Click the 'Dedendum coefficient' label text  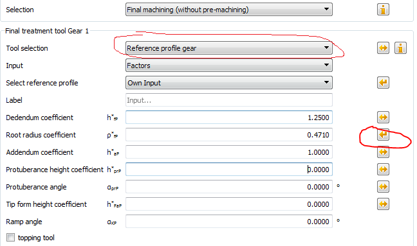pos(39,118)
